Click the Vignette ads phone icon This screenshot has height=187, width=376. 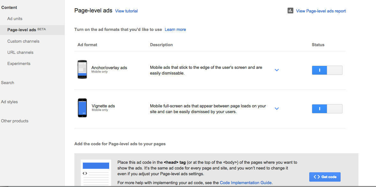coord(82,108)
